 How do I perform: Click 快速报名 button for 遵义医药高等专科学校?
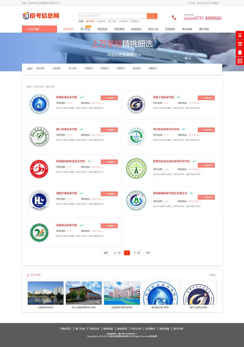pyautogui.click(x=206, y=130)
